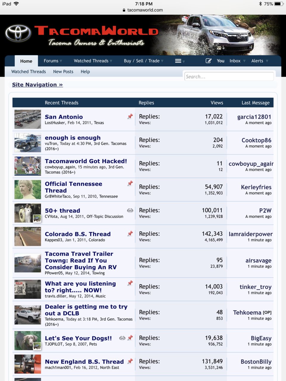Open Dealer is getting me to try thread
286x381 pixels.
coord(86,310)
